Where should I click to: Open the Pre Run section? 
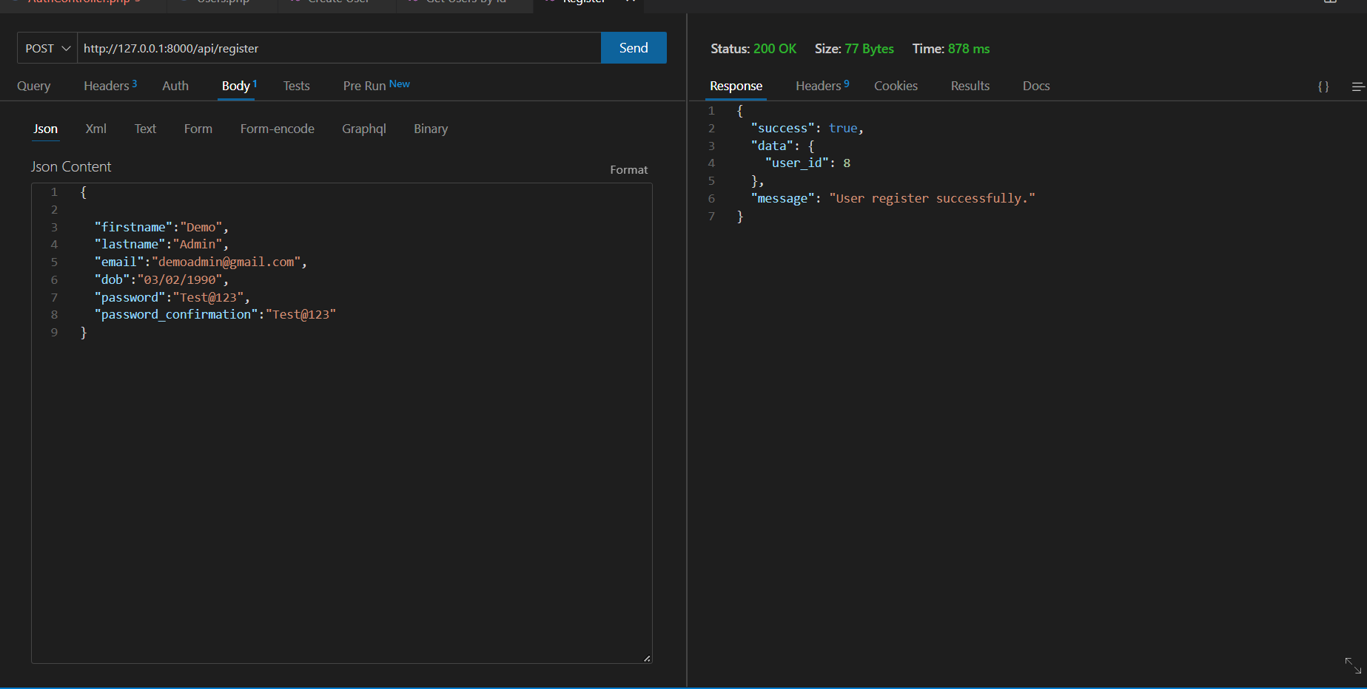point(364,85)
